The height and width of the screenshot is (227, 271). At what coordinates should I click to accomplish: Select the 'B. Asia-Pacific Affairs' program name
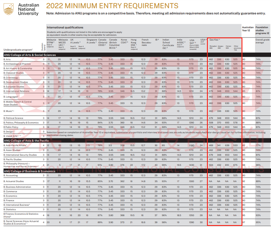click(x=15, y=146)
